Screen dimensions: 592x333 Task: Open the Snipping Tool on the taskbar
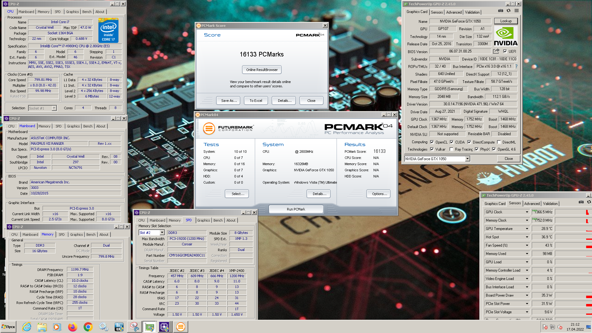(x=134, y=327)
